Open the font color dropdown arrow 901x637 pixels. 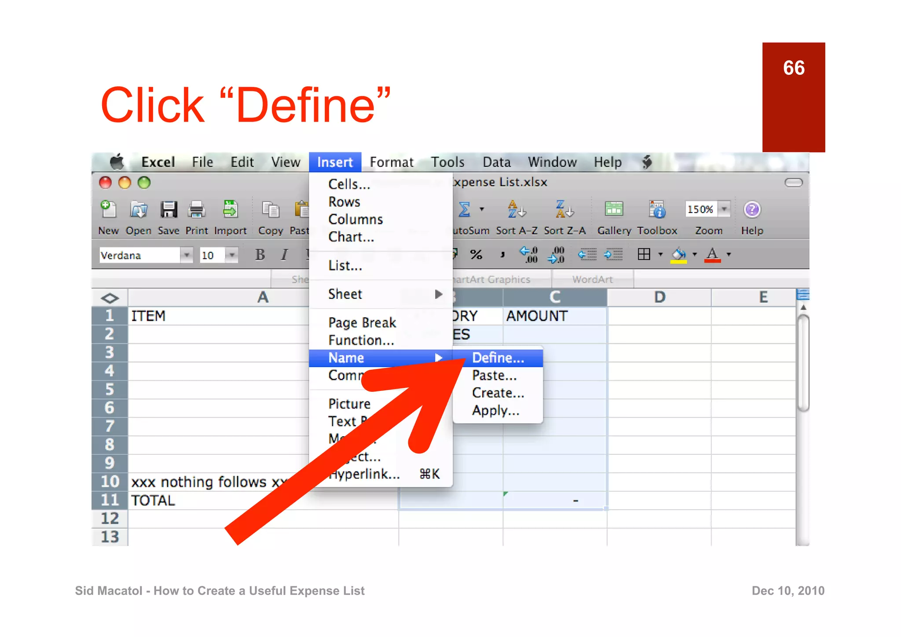(x=729, y=254)
